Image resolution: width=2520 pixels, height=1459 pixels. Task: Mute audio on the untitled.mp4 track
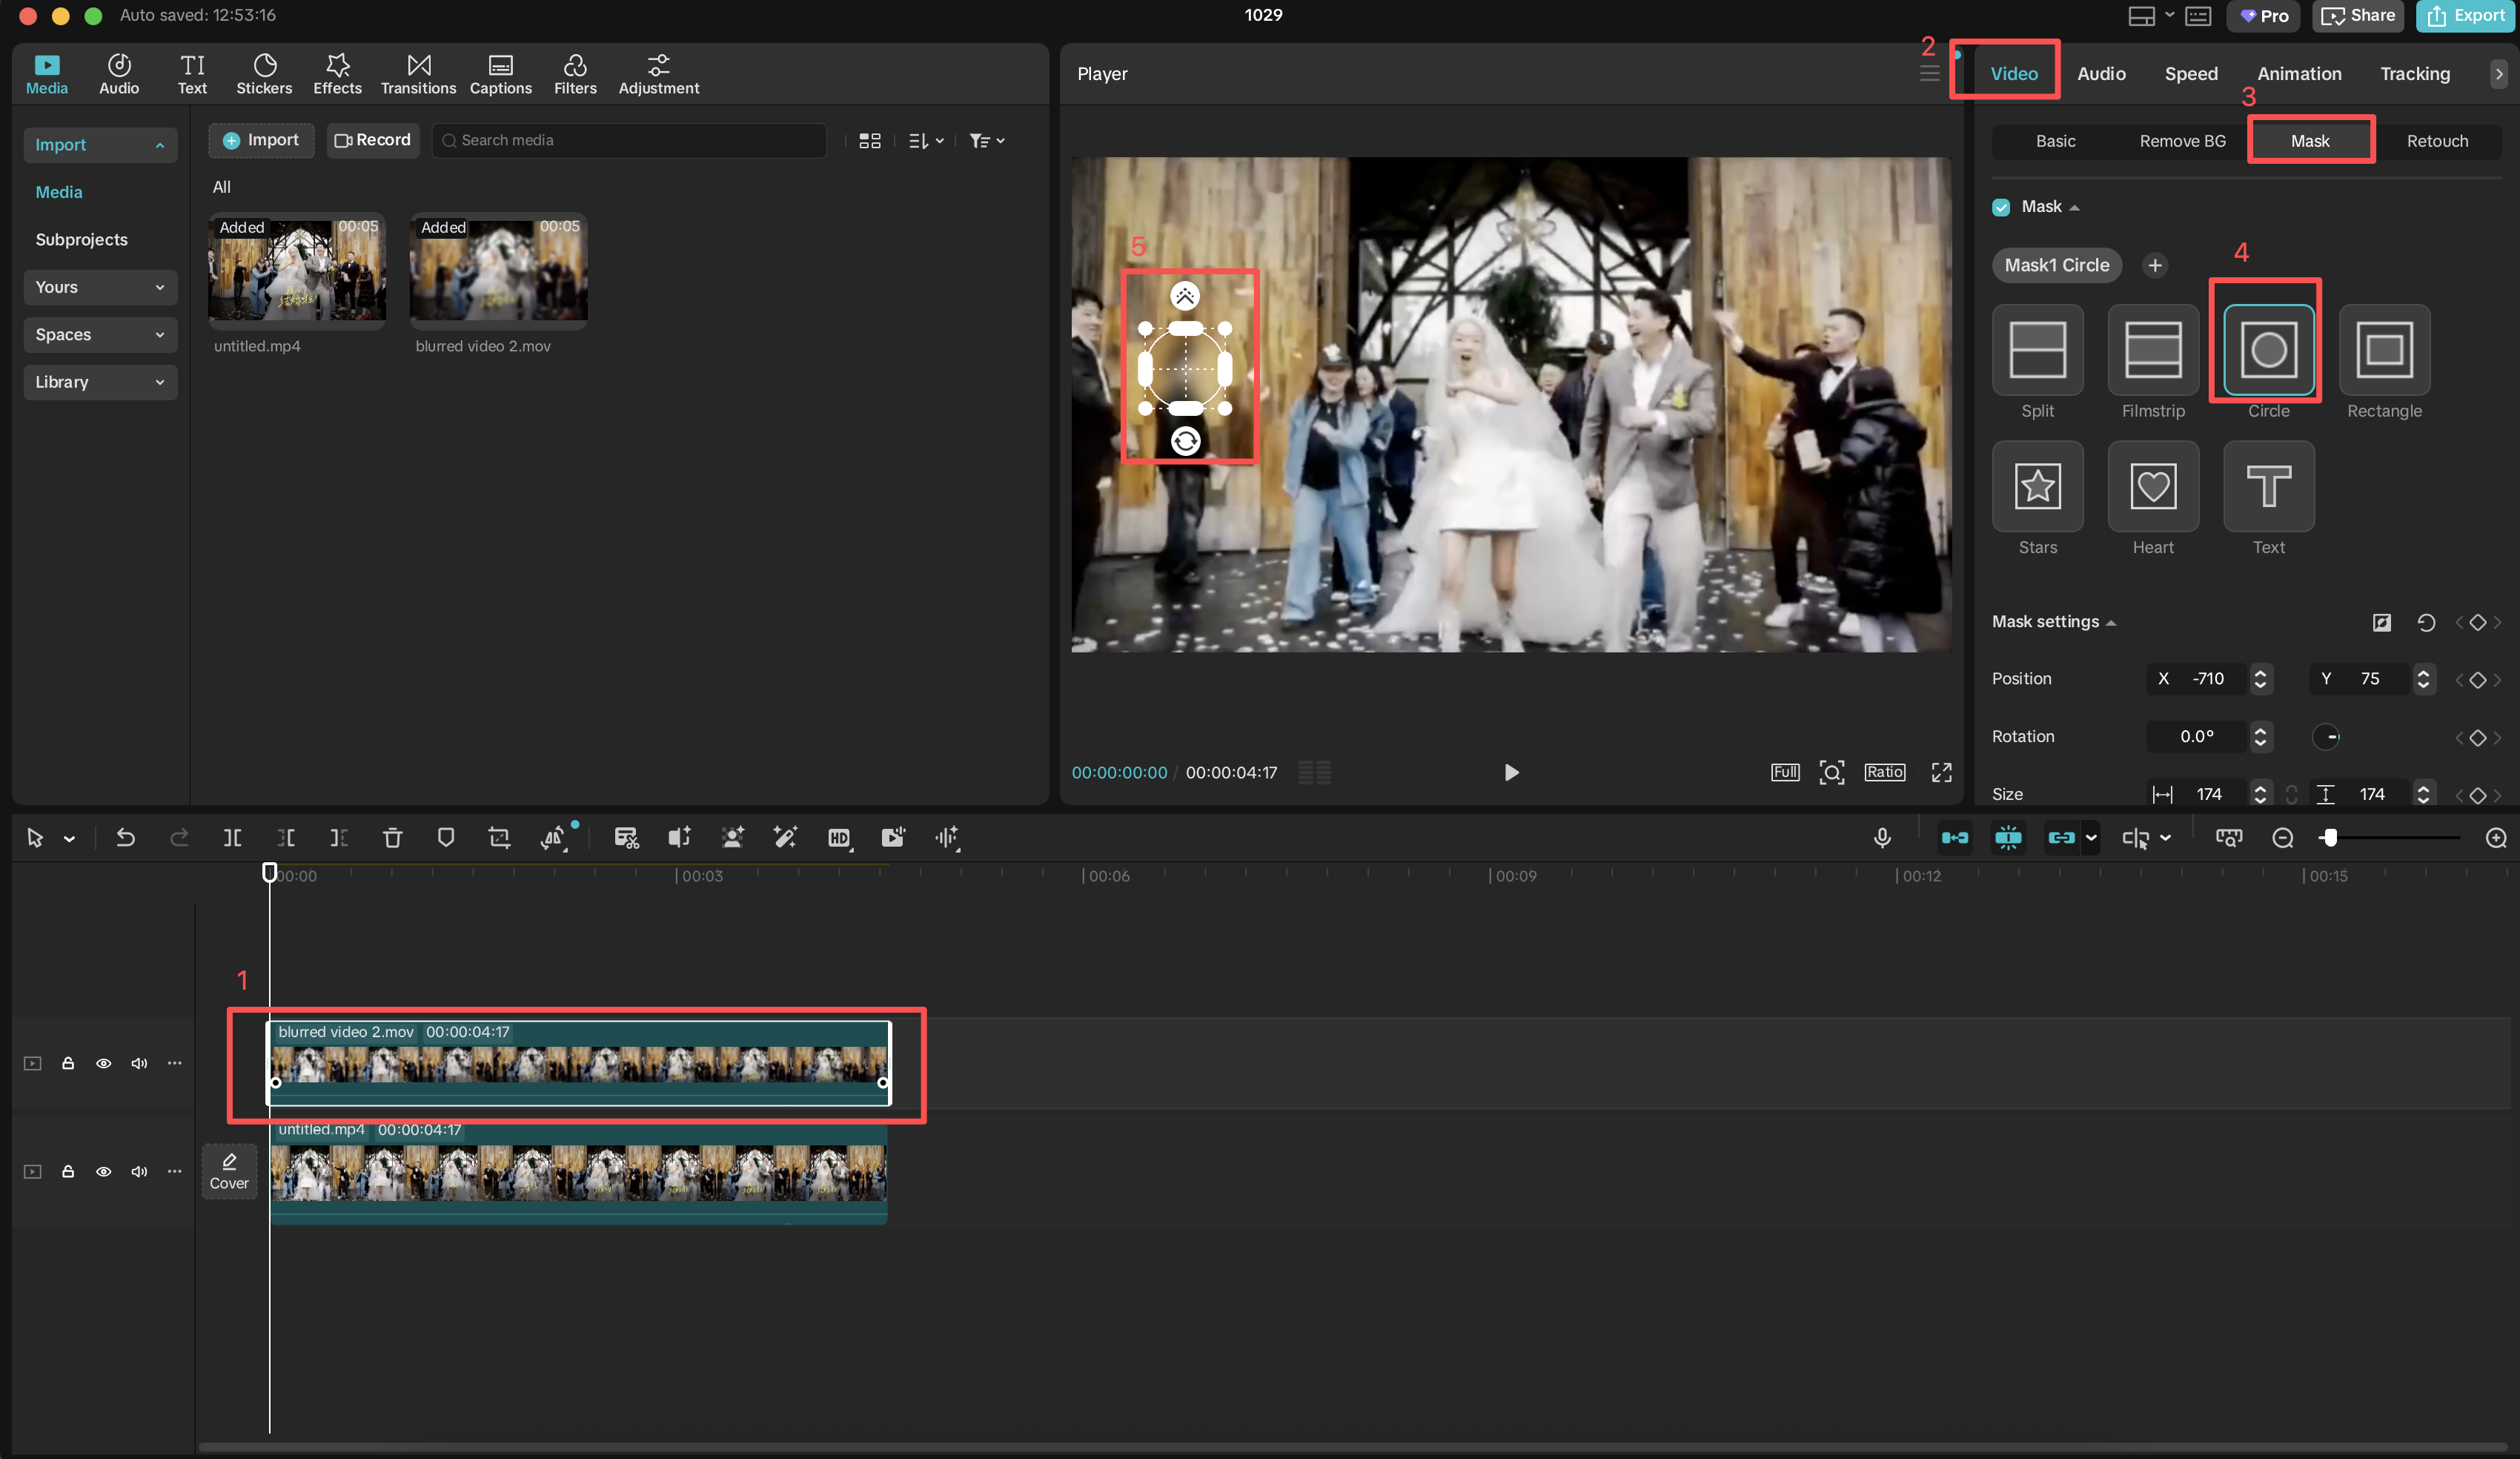point(139,1171)
